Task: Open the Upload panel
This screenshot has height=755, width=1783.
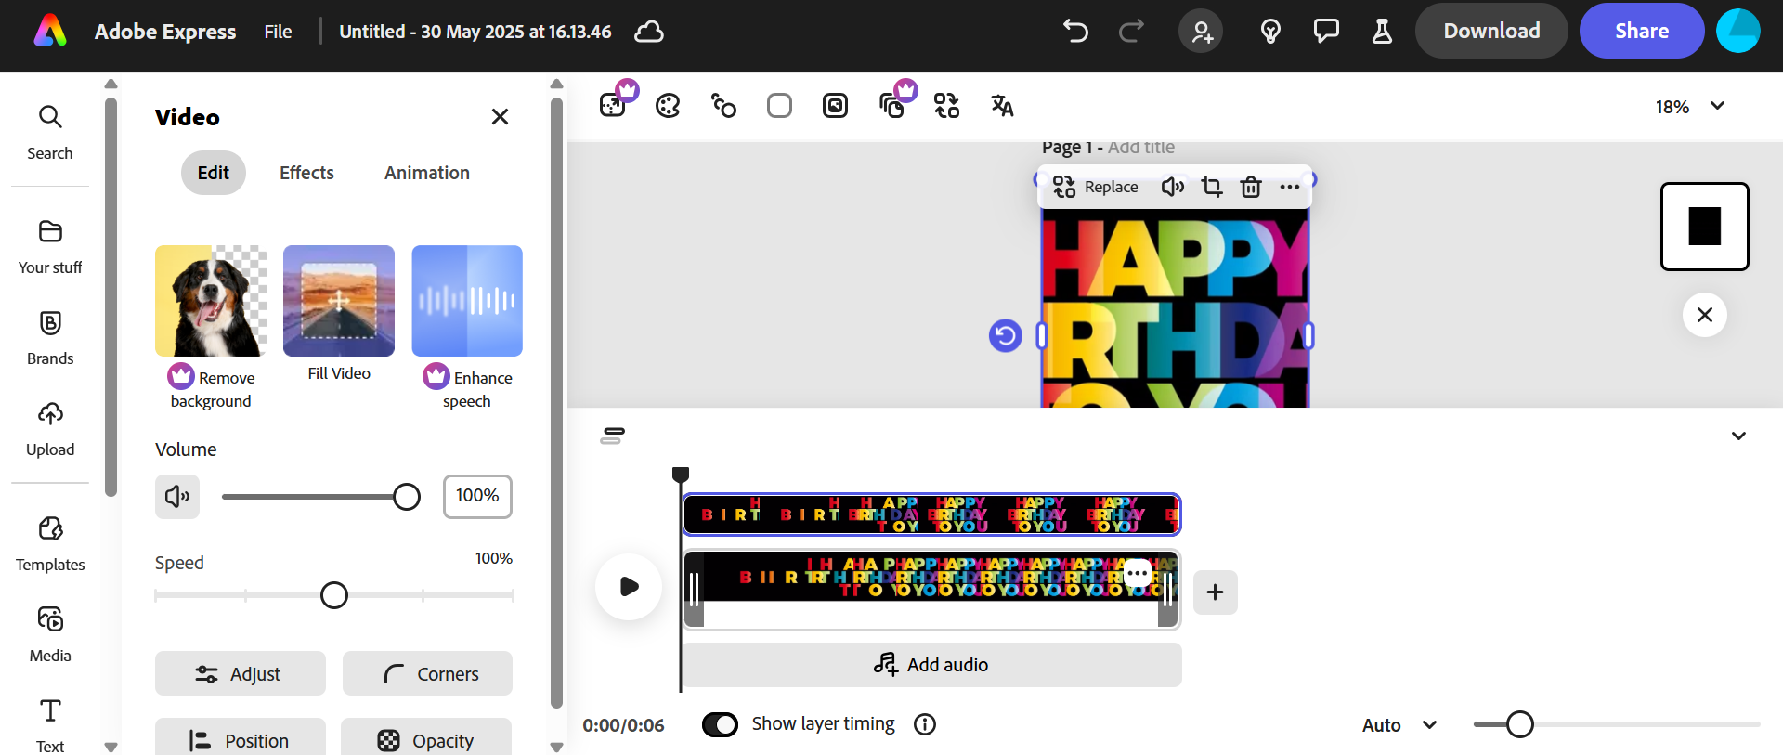Action: [50, 428]
